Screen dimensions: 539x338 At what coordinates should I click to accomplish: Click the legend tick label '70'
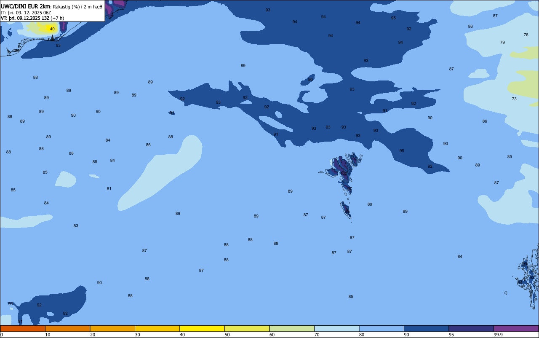317,335
